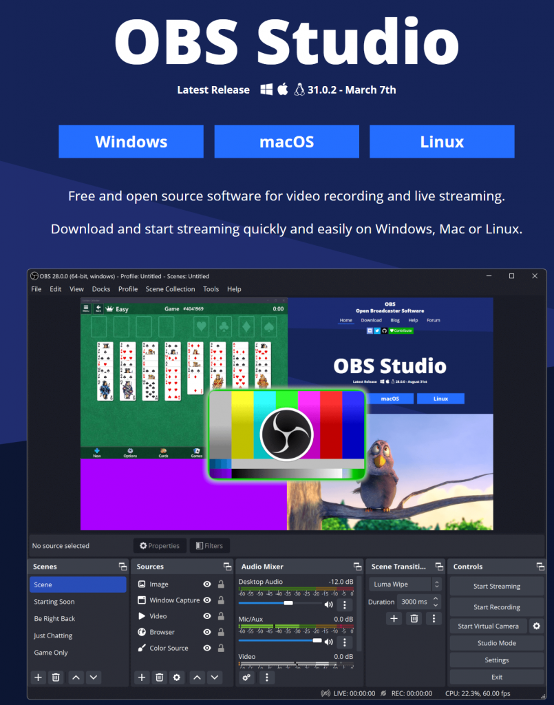The width and height of the screenshot is (554, 705).
Task: Lock the Window Capture source
Action: (221, 600)
